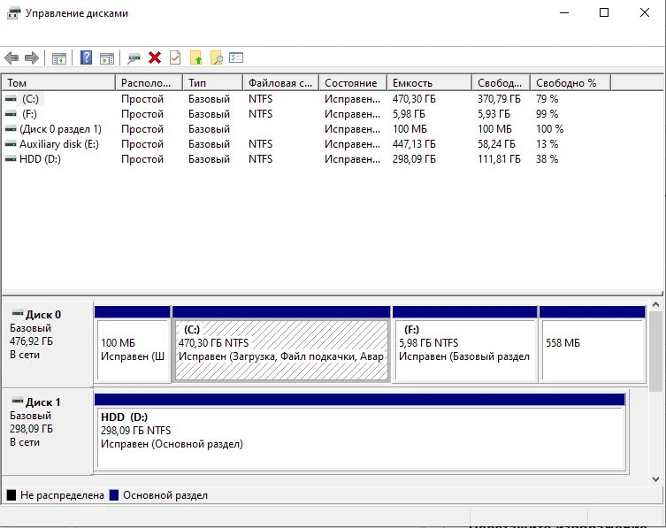The width and height of the screenshot is (666, 528).
Task: Click the 13 % free percentage cell
Action: [x=547, y=144]
